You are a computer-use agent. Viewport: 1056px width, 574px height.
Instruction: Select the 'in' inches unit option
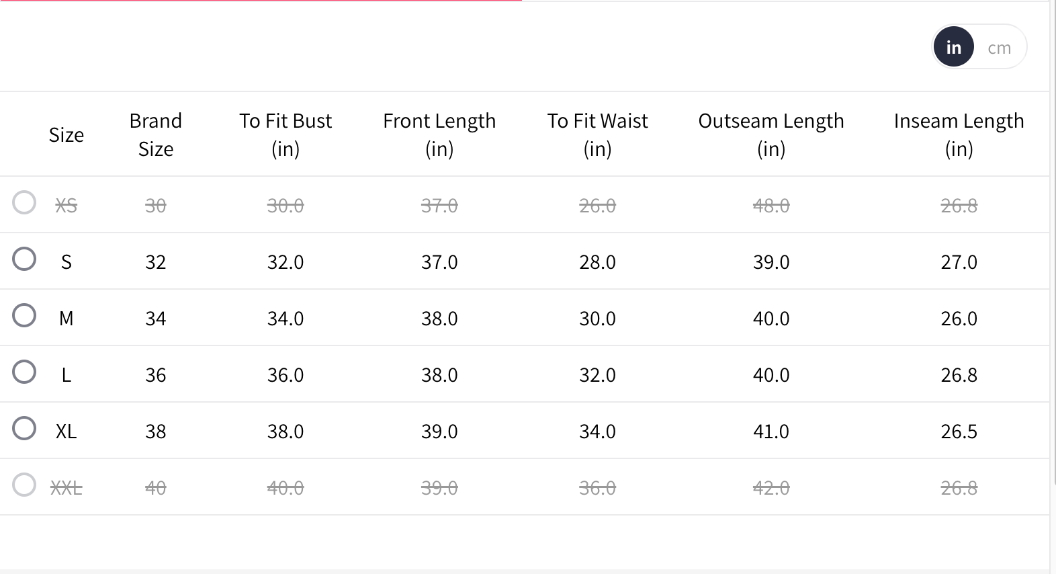(953, 48)
